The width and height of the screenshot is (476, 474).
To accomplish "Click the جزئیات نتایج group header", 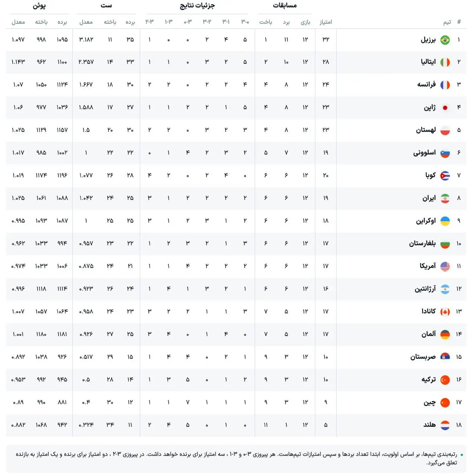I will (197, 5).
